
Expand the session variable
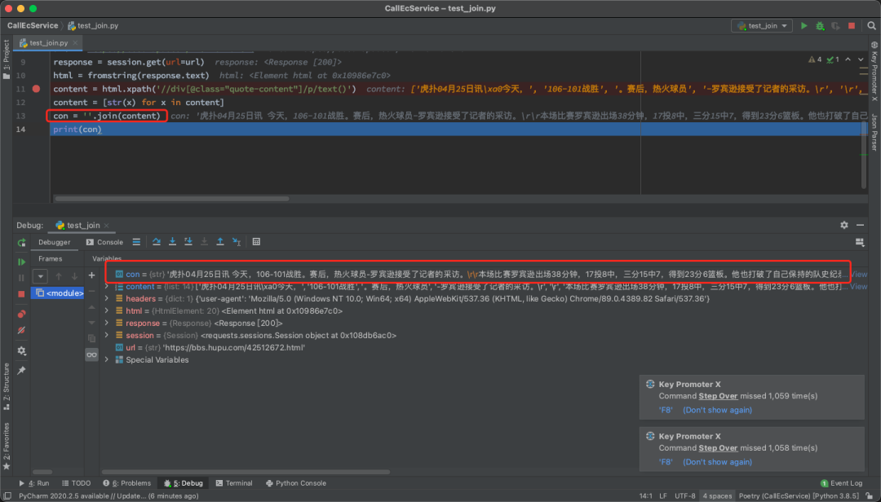click(x=107, y=335)
